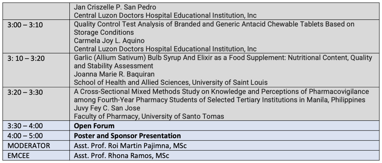The height and width of the screenshot is (163, 382).
Task: Click Poster and Sponsor Presentation text
Action: coord(127,136)
